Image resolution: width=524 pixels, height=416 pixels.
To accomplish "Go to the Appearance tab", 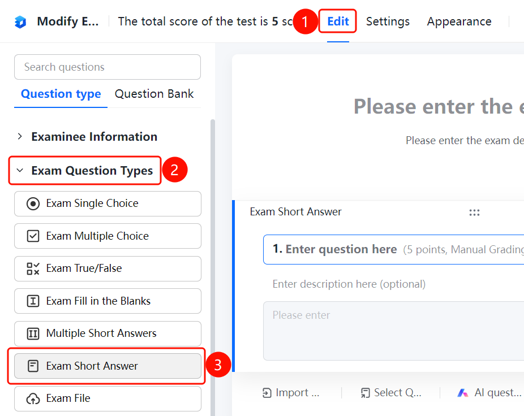I will [459, 21].
